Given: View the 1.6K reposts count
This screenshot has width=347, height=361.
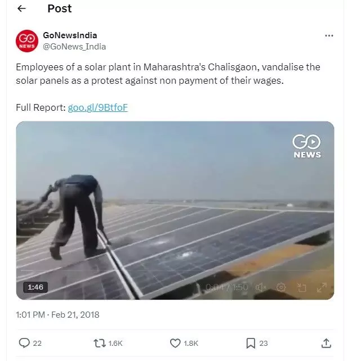Looking at the screenshot, I should (115, 343).
